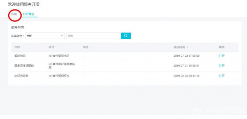Screen dimensions: 247x119
Task: Select the 温度湿度提醒仪 name cell
Action: [24, 66]
